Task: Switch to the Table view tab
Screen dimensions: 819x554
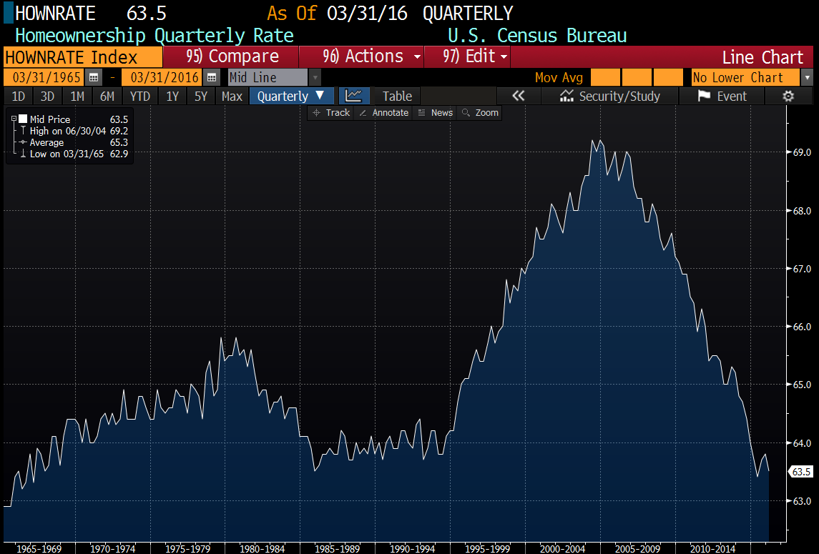Action: [396, 96]
